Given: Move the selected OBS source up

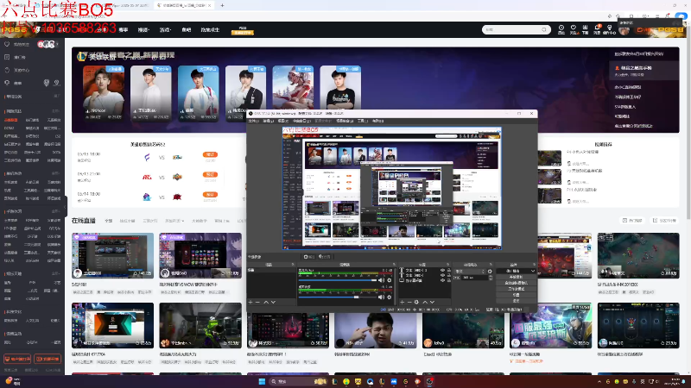Looking at the screenshot, I should (425, 303).
